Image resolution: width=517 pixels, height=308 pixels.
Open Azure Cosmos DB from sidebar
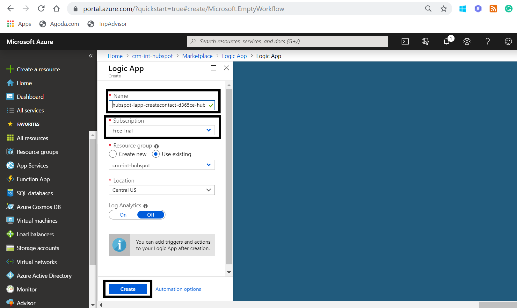point(38,207)
